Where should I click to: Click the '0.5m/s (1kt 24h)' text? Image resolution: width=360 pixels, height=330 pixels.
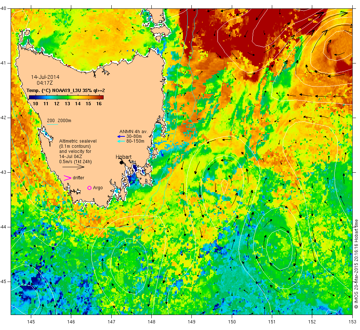pyautogui.click(x=75, y=162)
